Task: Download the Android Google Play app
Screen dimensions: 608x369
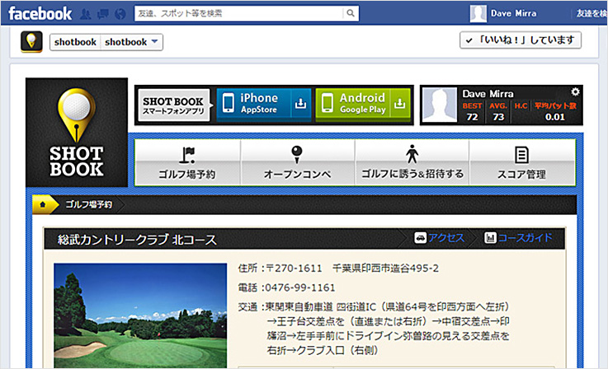Action: pos(363,104)
